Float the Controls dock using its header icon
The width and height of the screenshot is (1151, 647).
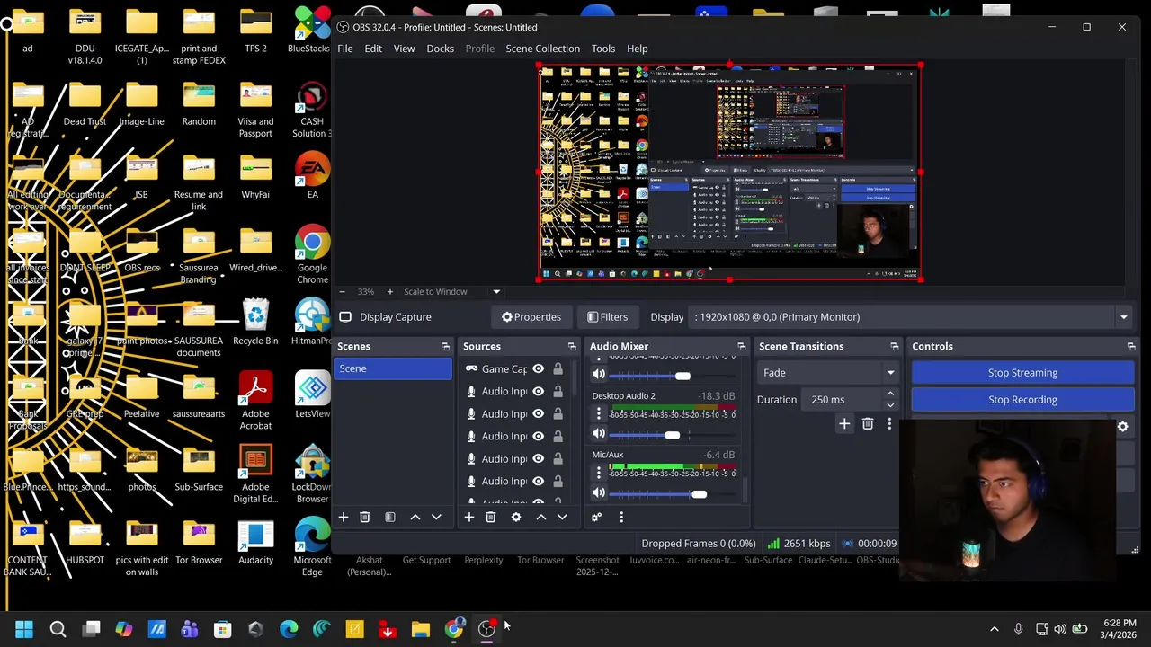[1131, 346]
